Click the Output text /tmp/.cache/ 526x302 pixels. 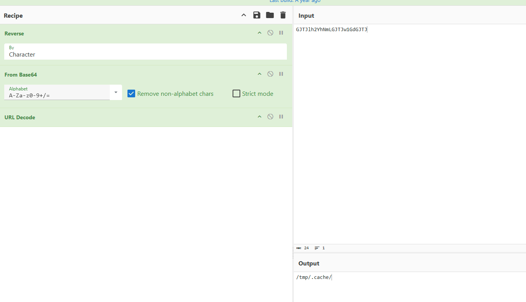point(313,277)
